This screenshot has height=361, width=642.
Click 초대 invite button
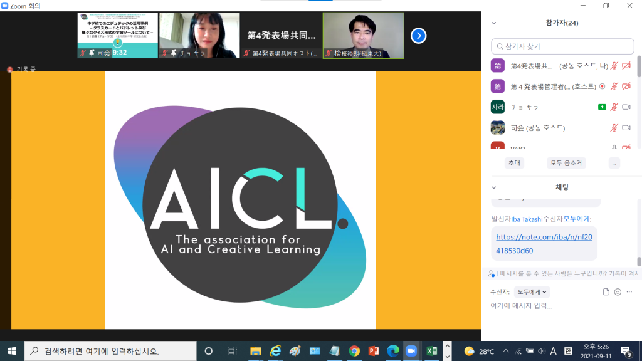(x=514, y=163)
